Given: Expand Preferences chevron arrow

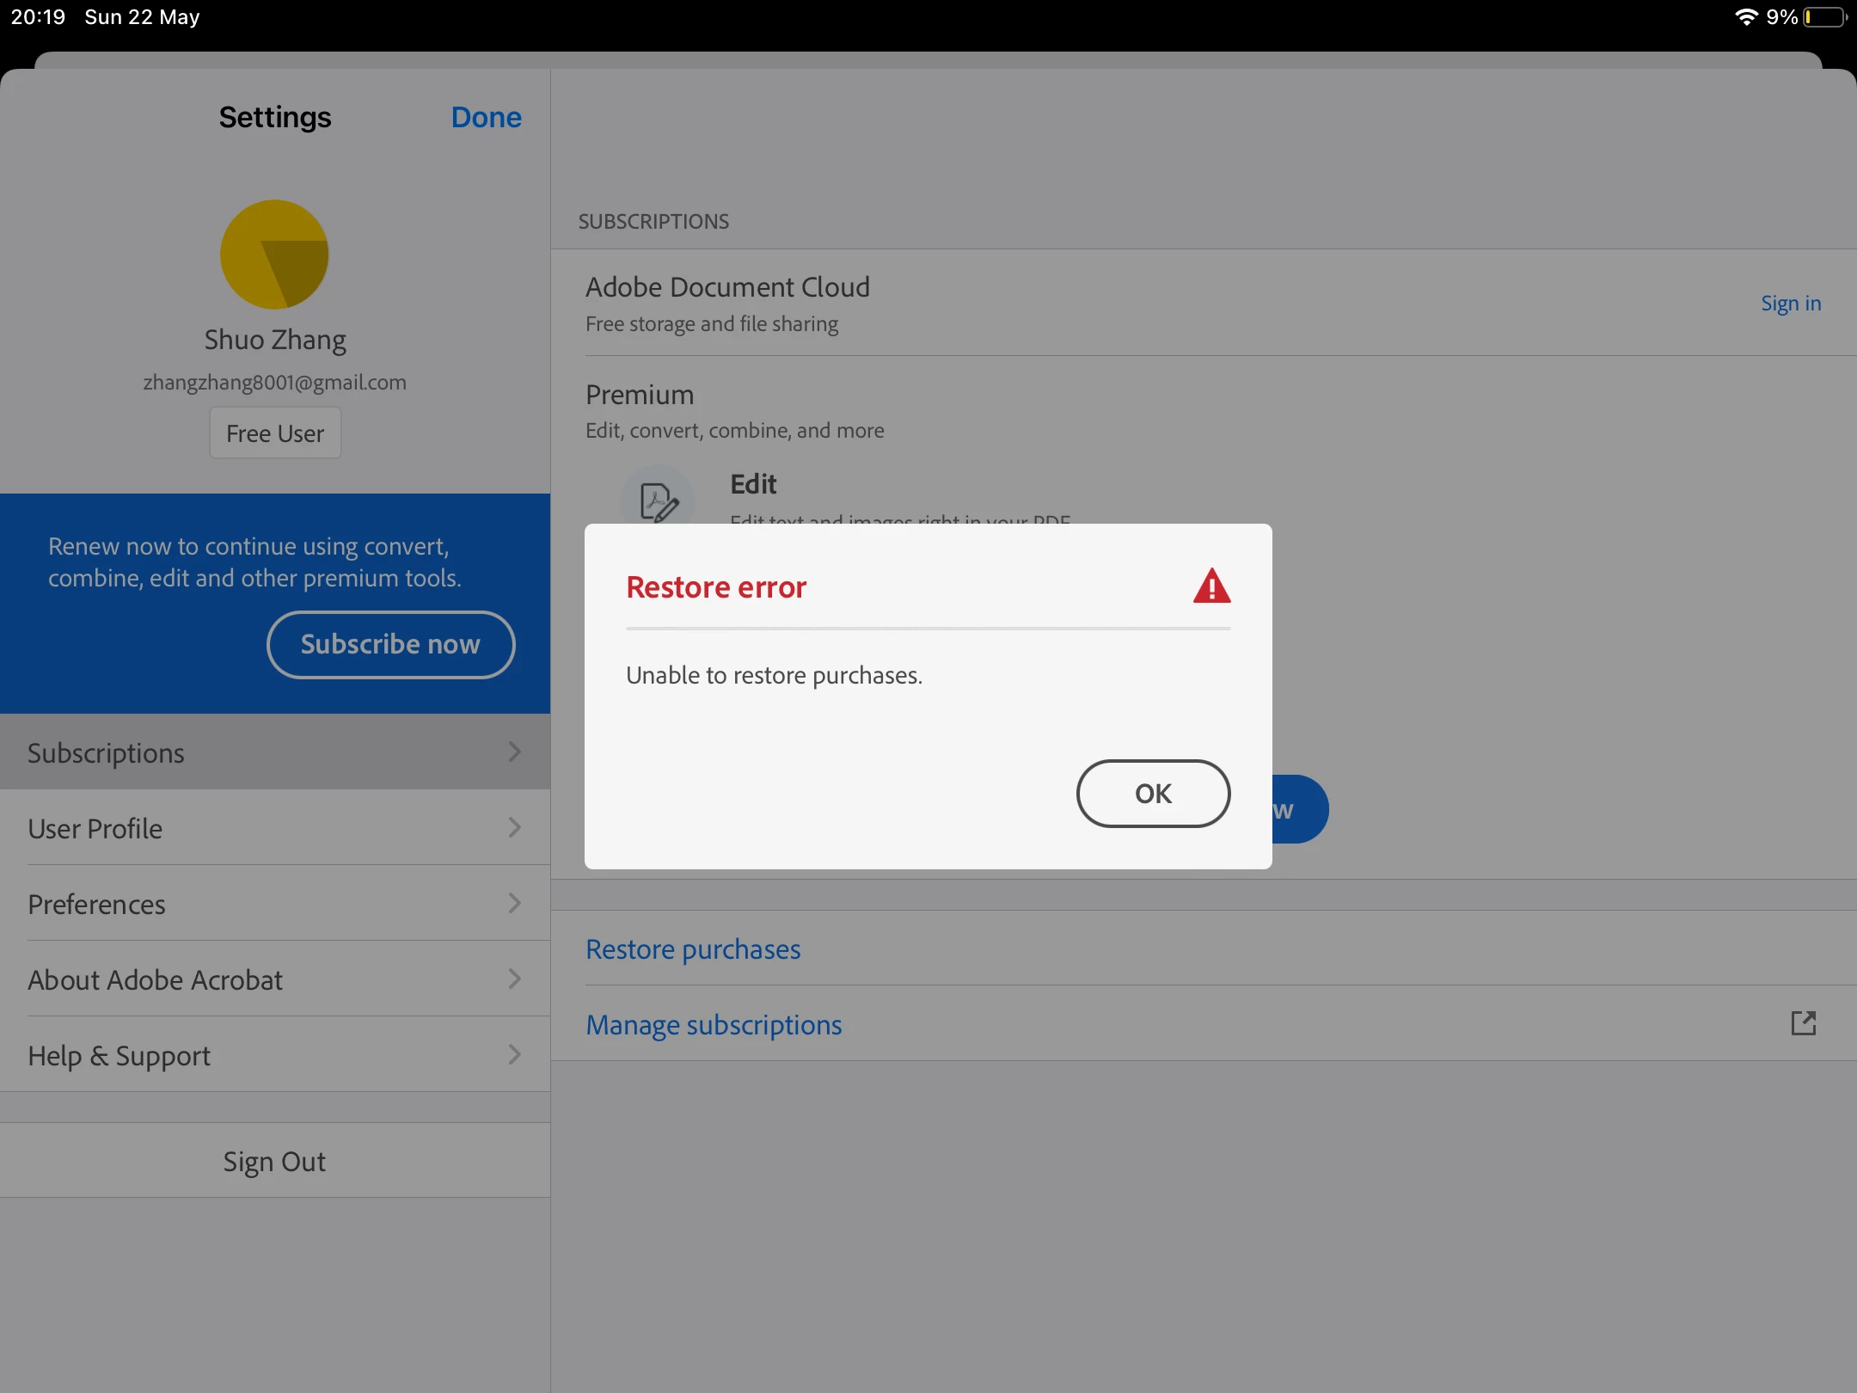Looking at the screenshot, I should (514, 904).
